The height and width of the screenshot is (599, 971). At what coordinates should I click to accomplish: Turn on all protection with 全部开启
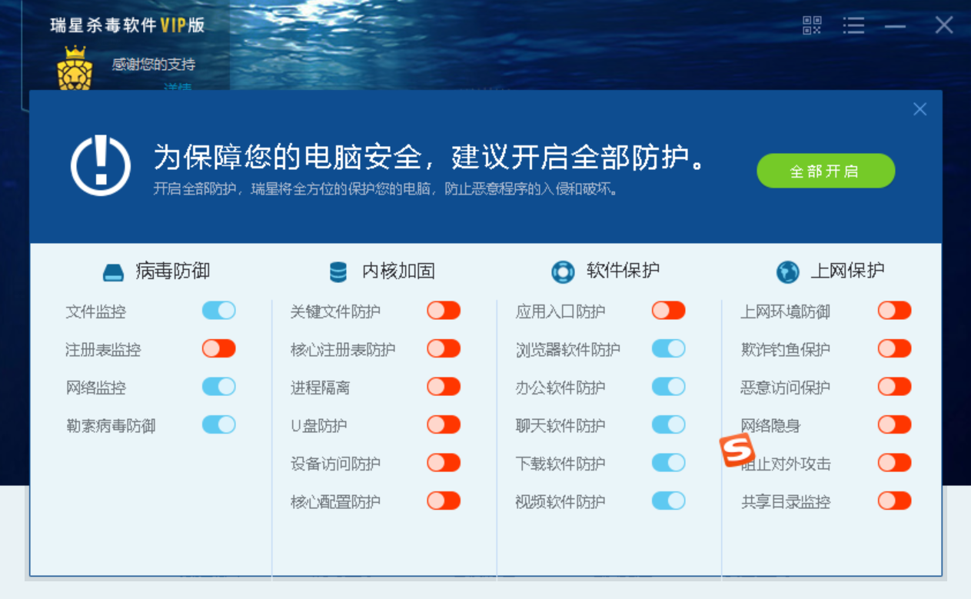(826, 171)
